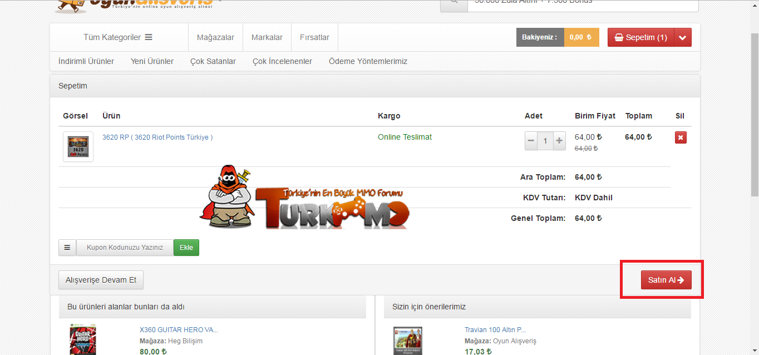Select the Fırsatlar tab
Viewport: 759px width, 355px height.
(x=314, y=37)
